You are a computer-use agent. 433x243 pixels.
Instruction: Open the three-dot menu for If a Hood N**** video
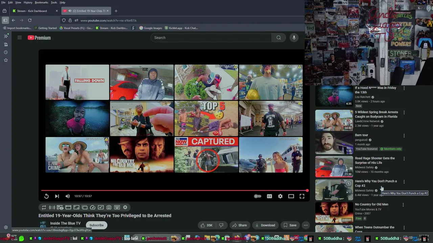(404, 88)
